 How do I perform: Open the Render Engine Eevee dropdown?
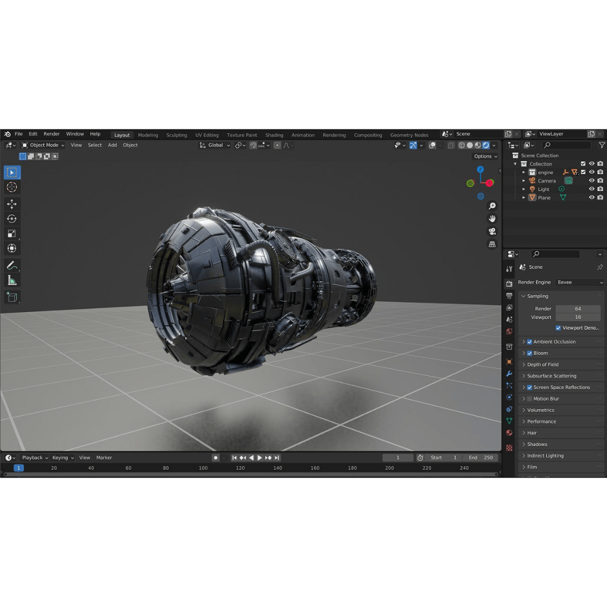(579, 282)
